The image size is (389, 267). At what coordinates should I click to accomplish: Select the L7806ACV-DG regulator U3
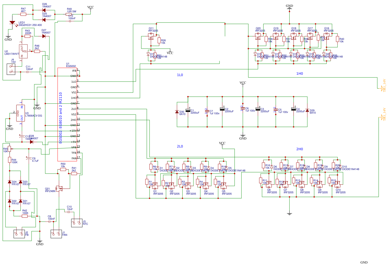(x=20, y=113)
